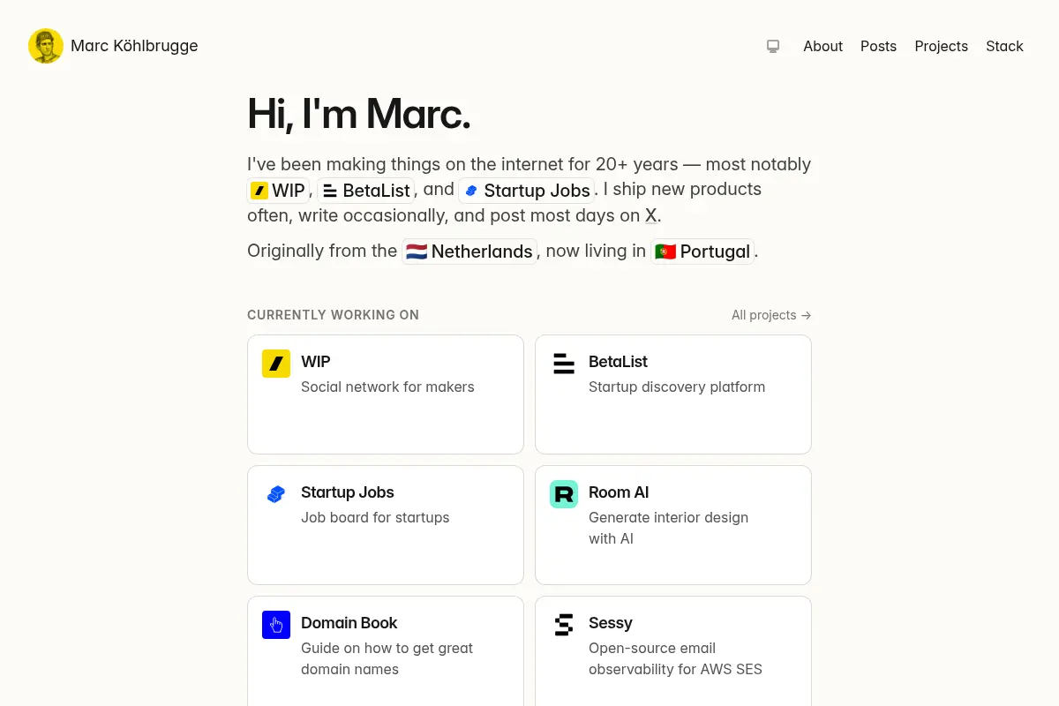Click 'Guide on how to get great domain names'

point(387,658)
